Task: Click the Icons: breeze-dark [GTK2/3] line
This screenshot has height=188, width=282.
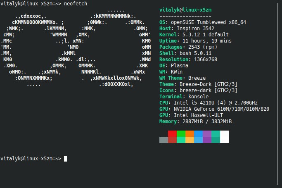Action: [198, 90]
